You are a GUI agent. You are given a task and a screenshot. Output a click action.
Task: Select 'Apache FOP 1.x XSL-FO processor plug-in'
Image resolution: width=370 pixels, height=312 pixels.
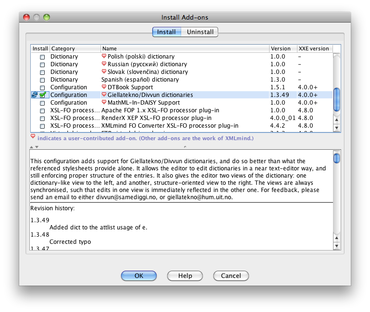(182, 110)
